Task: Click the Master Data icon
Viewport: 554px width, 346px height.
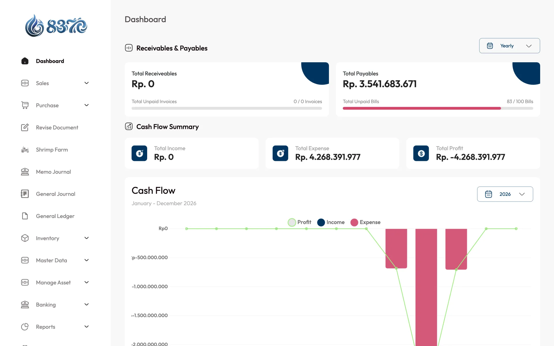Action: pyautogui.click(x=25, y=260)
